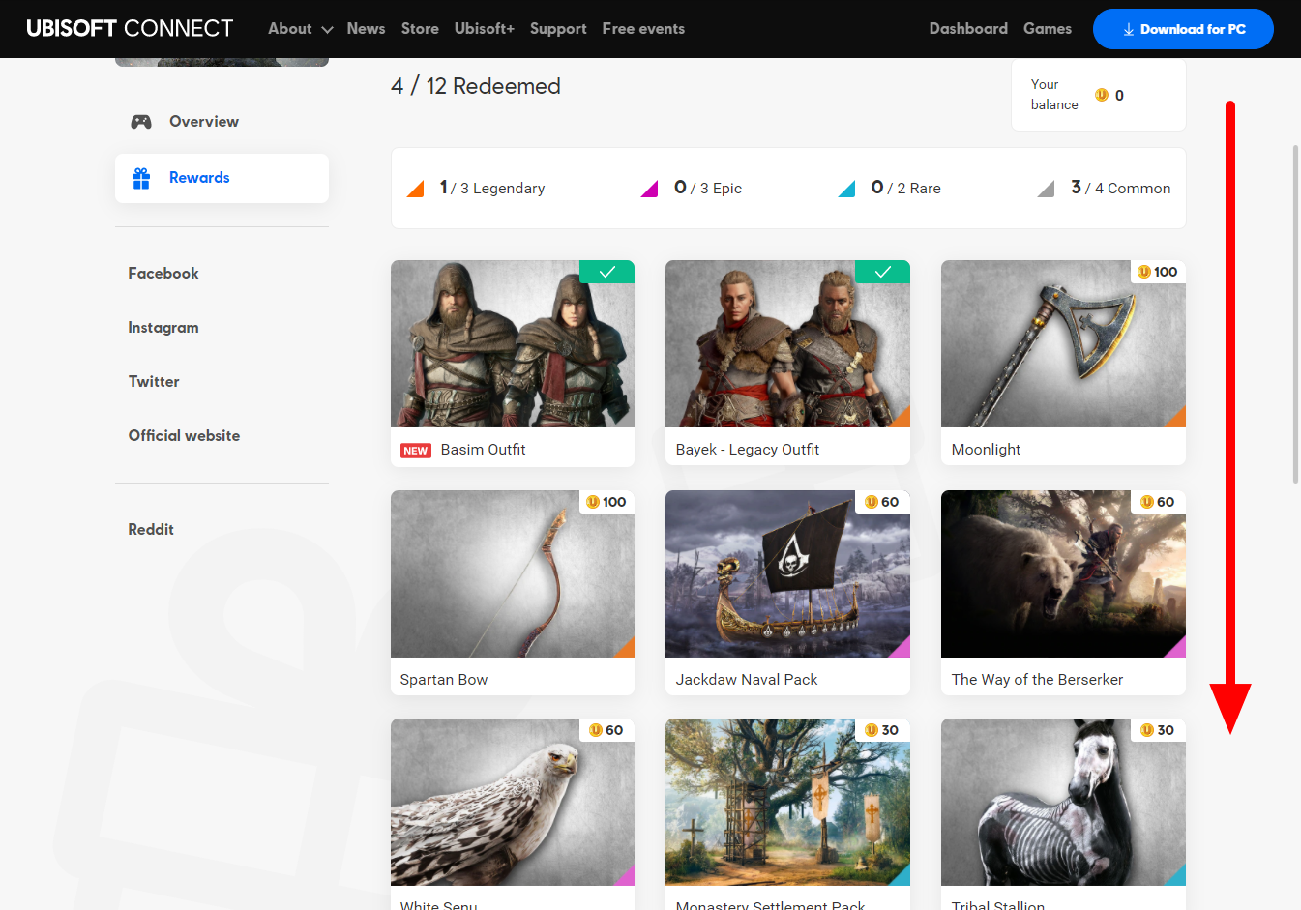Viewport: 1301px width, 910px height.
Task: Click the download arrow icon in button
Action: coord(1128,30)
